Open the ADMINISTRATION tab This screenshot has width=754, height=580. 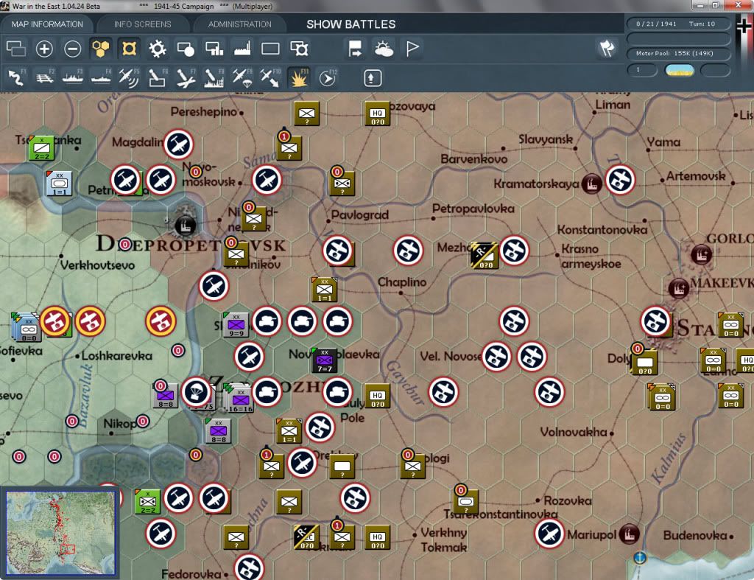point(239,24)
